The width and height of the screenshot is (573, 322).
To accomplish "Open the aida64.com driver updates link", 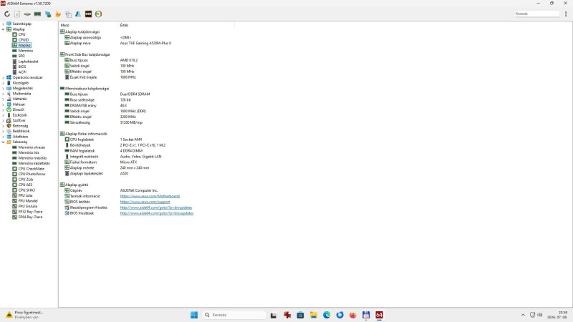I will tap(156, 208).
